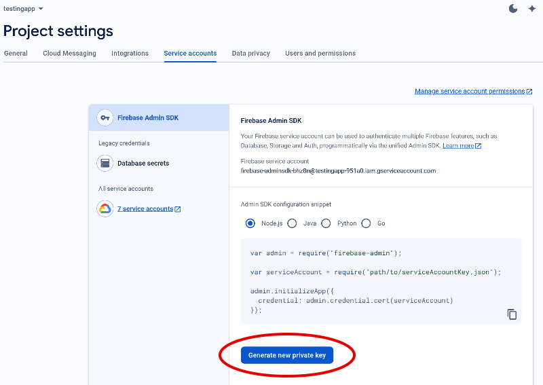Open the testingapp project dropdown
The image size is (543, 385).
(23, 9)
